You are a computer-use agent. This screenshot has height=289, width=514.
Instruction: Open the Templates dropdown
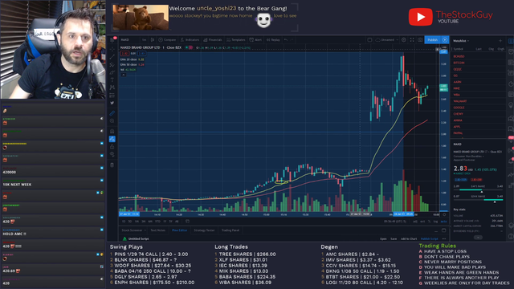click(x=235, y=39)
